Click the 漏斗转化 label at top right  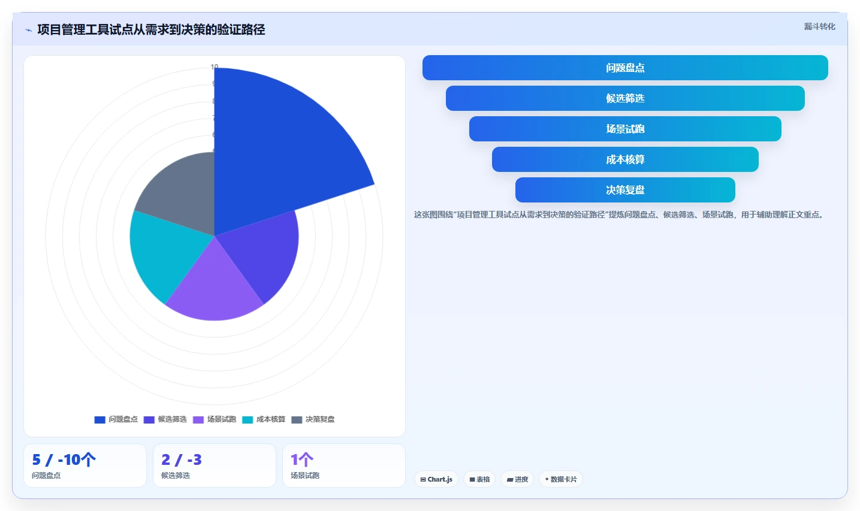tap(819, 26)
